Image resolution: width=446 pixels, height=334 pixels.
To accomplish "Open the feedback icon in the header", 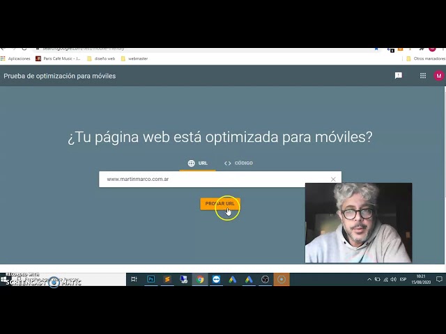I will point(398,76).
